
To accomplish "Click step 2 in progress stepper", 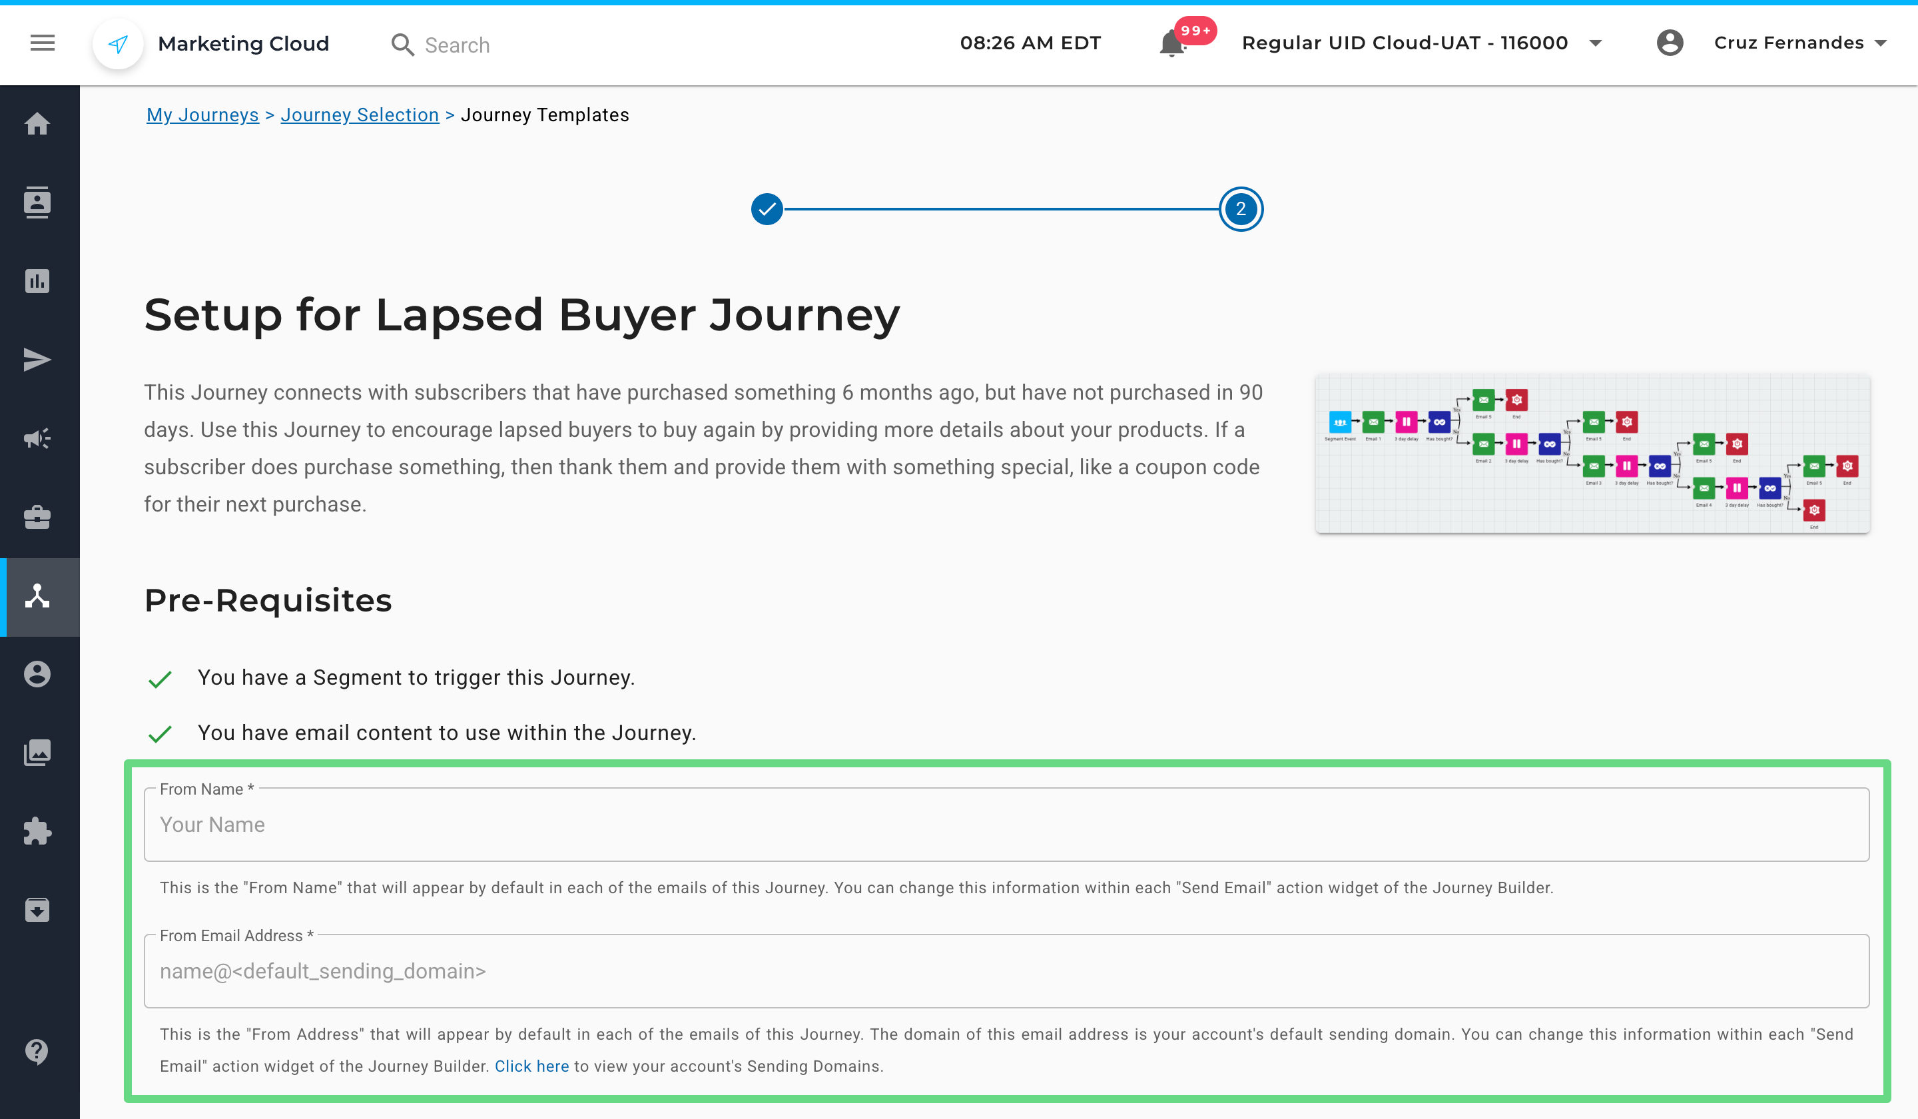I will click(1241, 208).
